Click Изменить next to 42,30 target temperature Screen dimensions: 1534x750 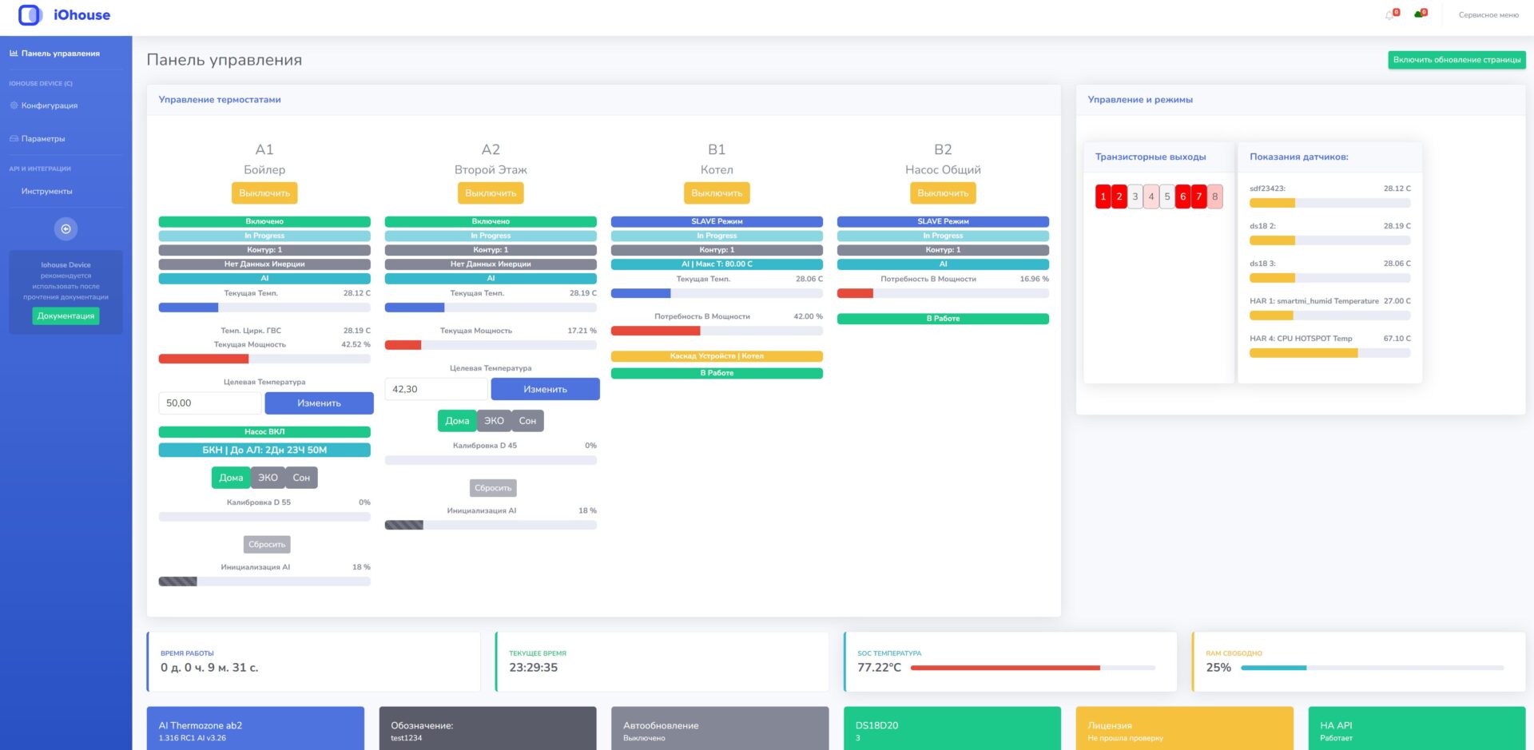coord(545,389)
